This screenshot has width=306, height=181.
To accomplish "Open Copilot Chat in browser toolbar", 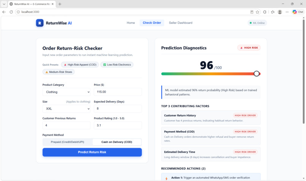I will click(x=298, y=12).
